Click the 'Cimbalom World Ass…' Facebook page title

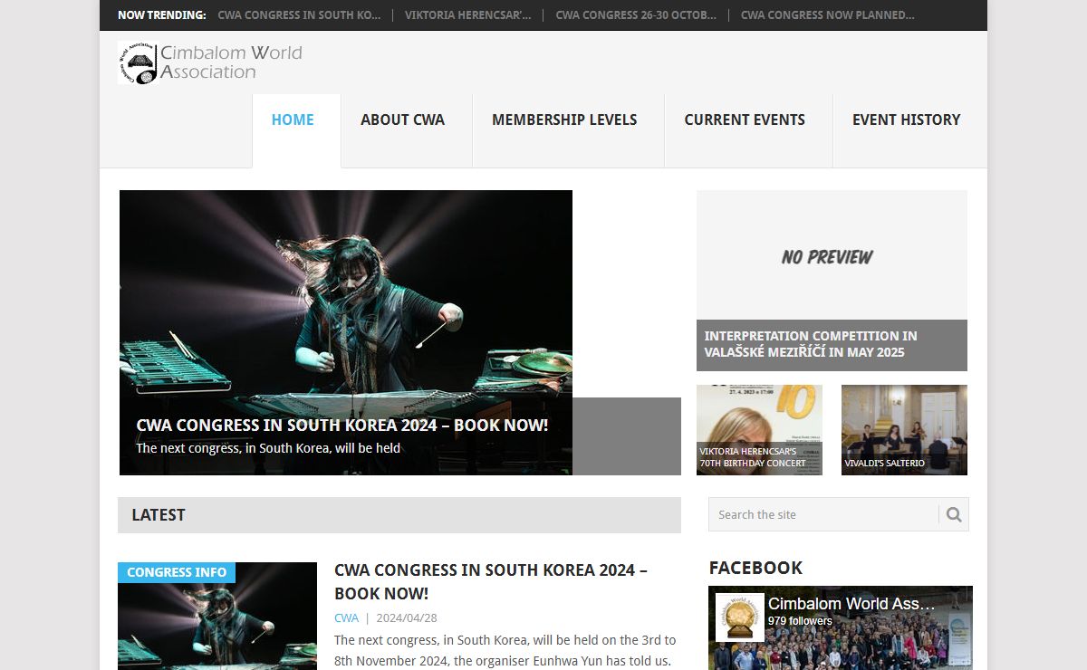pos(851,604)
